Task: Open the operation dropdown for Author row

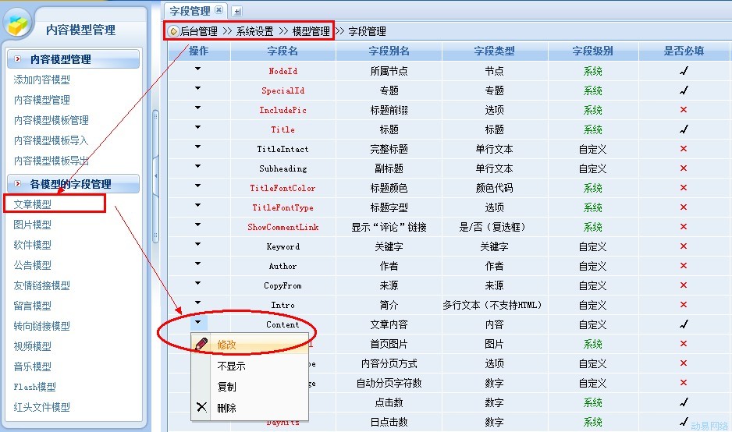Action: click(198, 264)
